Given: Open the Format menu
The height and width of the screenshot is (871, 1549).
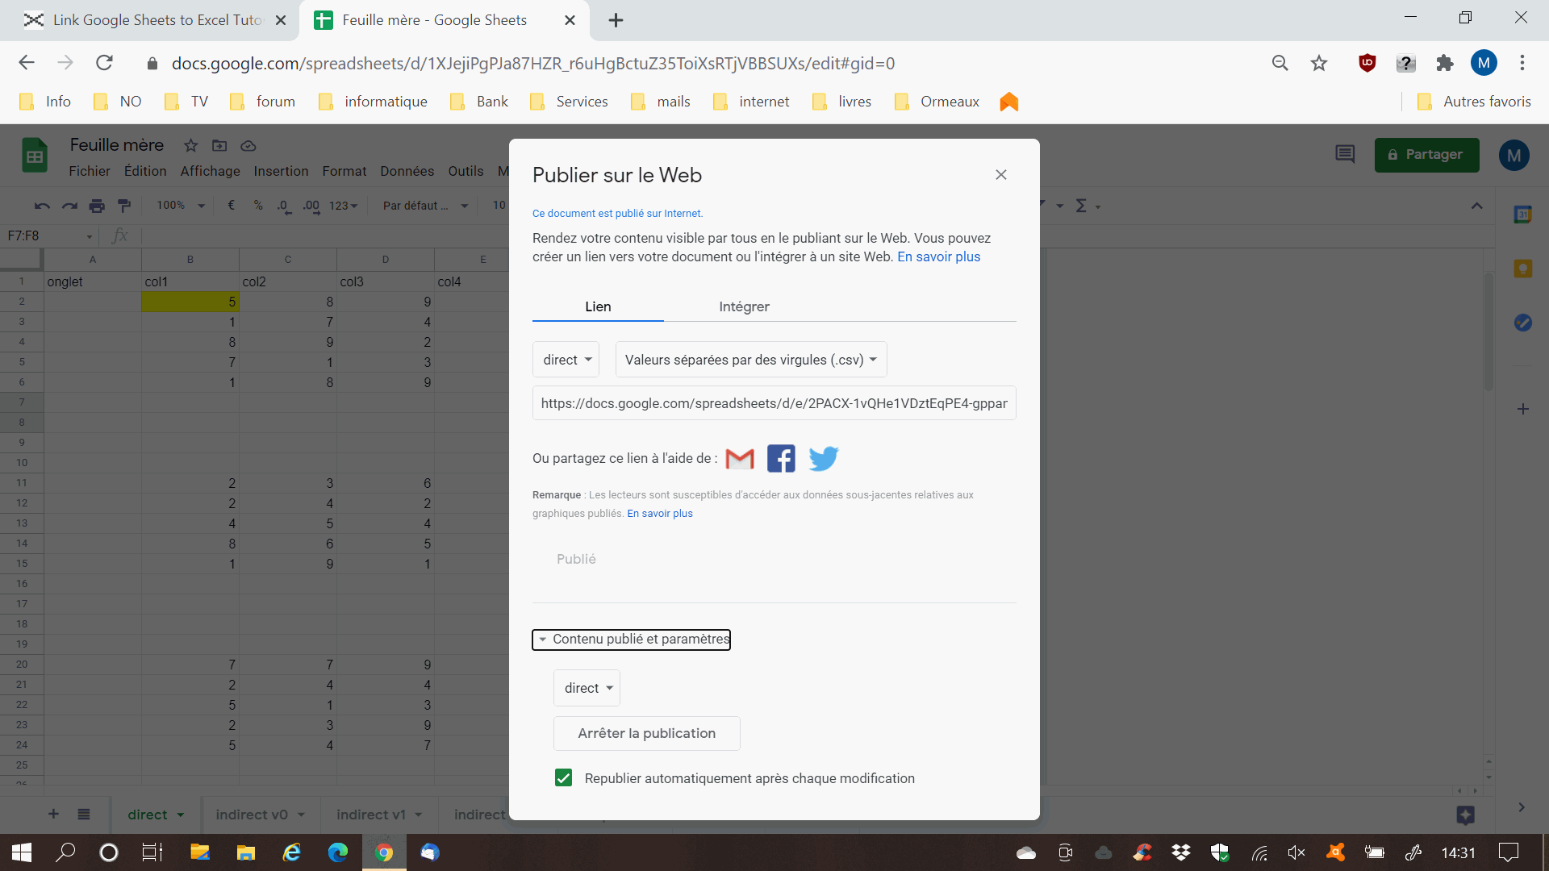Looking at the screenshot, I should click(x=344, y=171).
